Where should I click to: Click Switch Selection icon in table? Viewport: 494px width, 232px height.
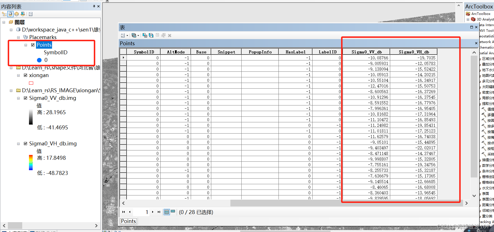pyautogui.click(x=151, y=35)
